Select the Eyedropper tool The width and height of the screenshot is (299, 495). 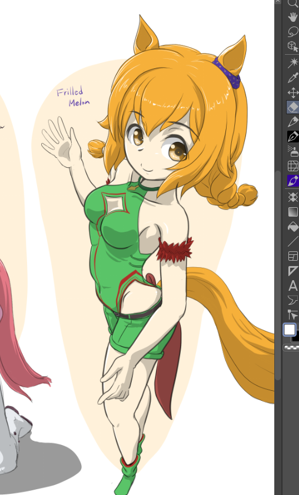293,78
